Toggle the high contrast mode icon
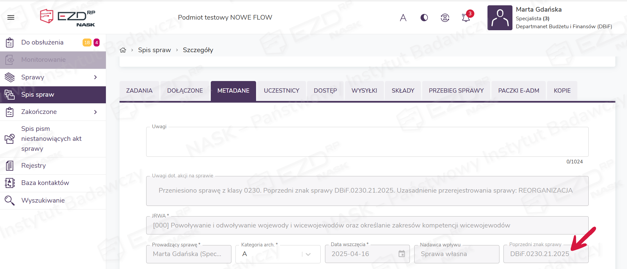 point(424,18)
